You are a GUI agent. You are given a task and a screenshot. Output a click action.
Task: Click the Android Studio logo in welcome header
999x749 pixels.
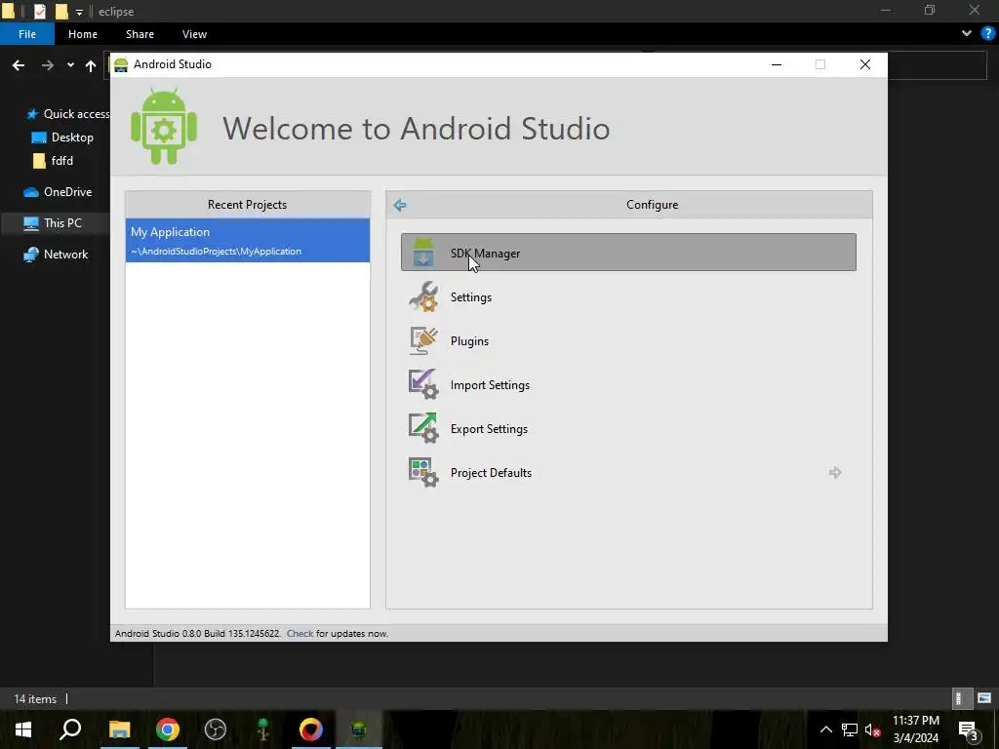point(164,127)
